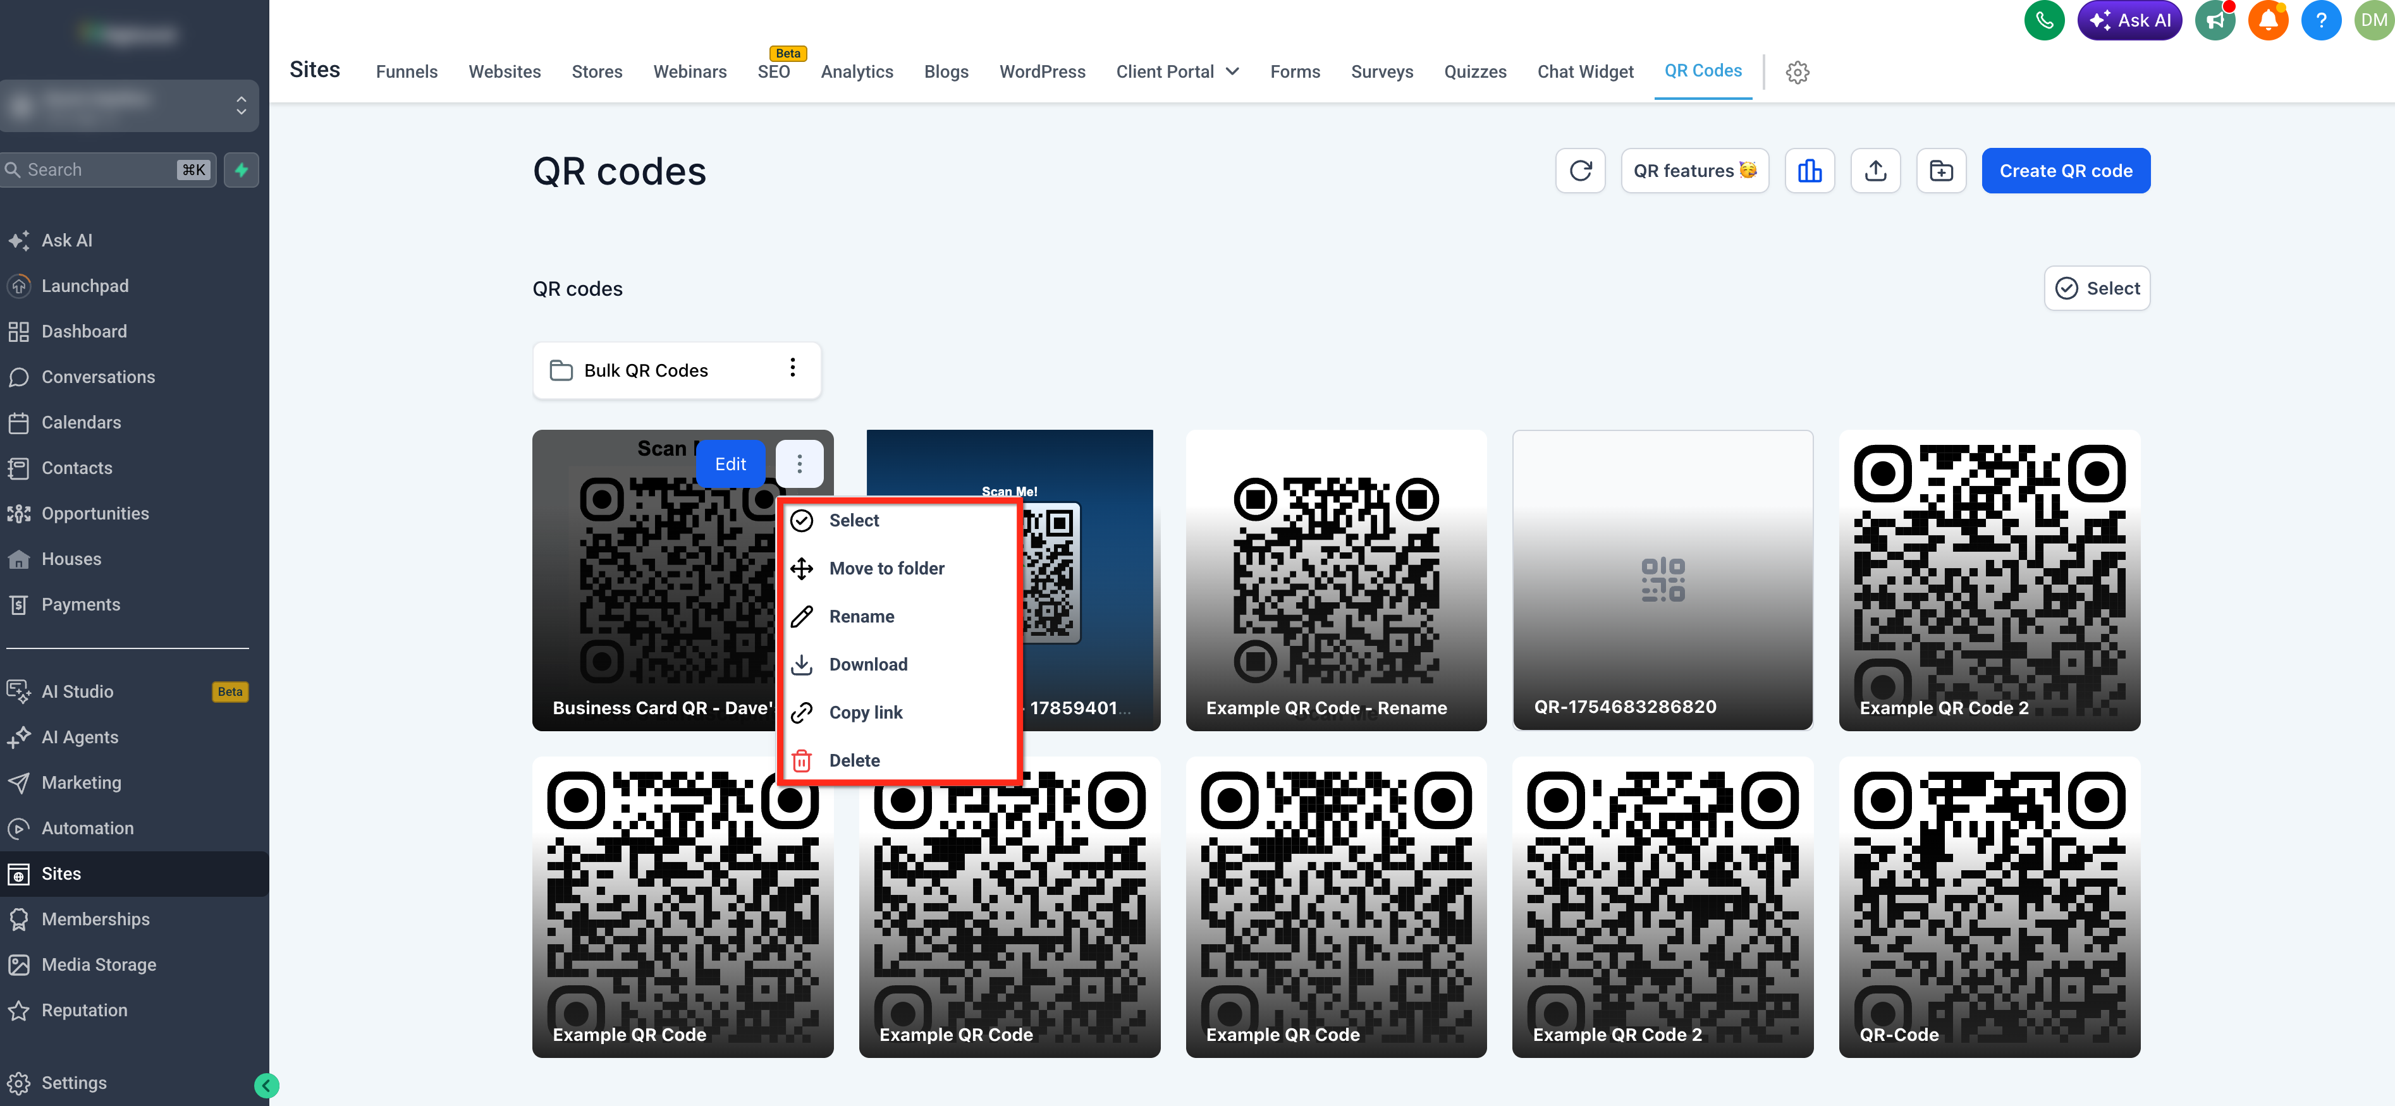Image resolution: width=2395 pixels, height=1106 pixels.
Task: Switch to the Stores tab
Action: [x=597, y=71]
